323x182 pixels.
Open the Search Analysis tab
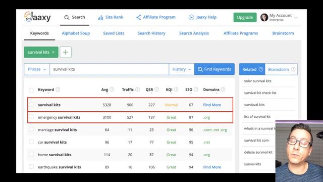[x=194, y=33]
